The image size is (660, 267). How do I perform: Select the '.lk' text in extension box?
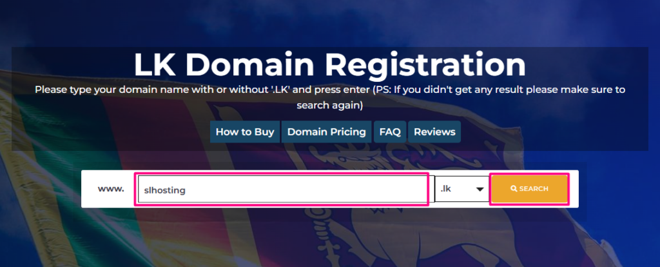[446, 190]
